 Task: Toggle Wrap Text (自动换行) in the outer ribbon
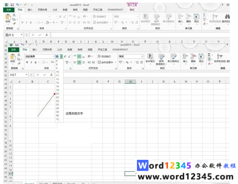click(x=99, y=16)
